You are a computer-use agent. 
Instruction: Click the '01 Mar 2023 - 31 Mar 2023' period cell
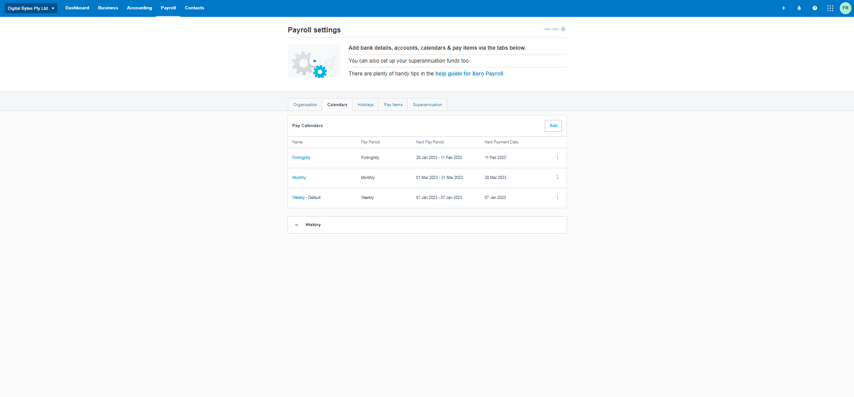tap(439, 178)
